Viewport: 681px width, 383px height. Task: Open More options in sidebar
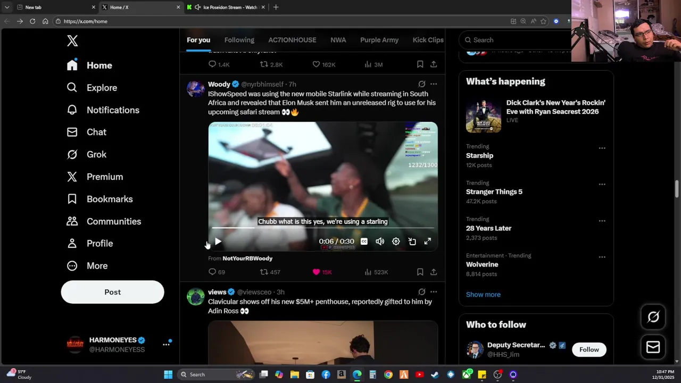tap(87, 265)
